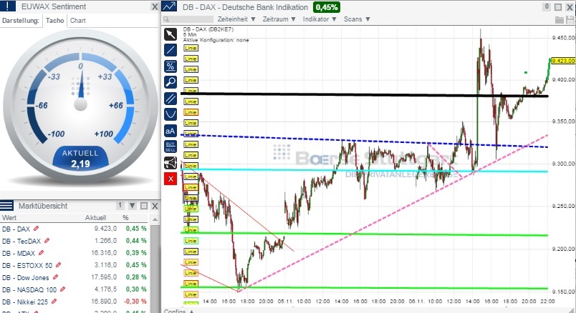Image resolution: width=576 pixels, height=313 pixels.
Task: Sort by the % column header
Action: (x=125, y=218)
